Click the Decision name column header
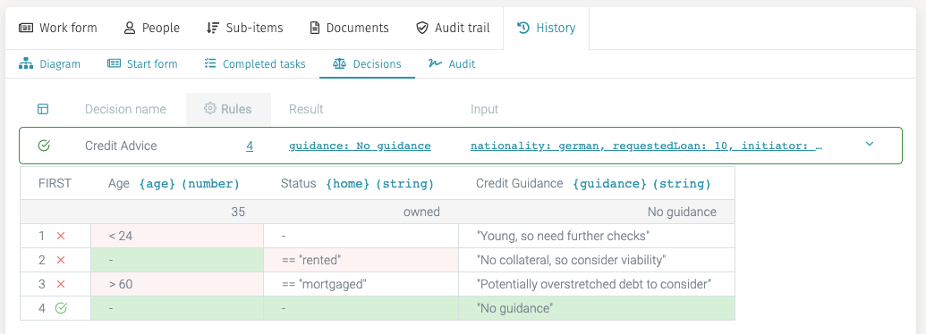The width and height of the screenshot is (926, 334). click(125, 109)
